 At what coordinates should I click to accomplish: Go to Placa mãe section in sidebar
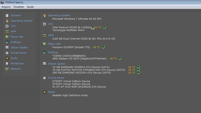point(17,37)
